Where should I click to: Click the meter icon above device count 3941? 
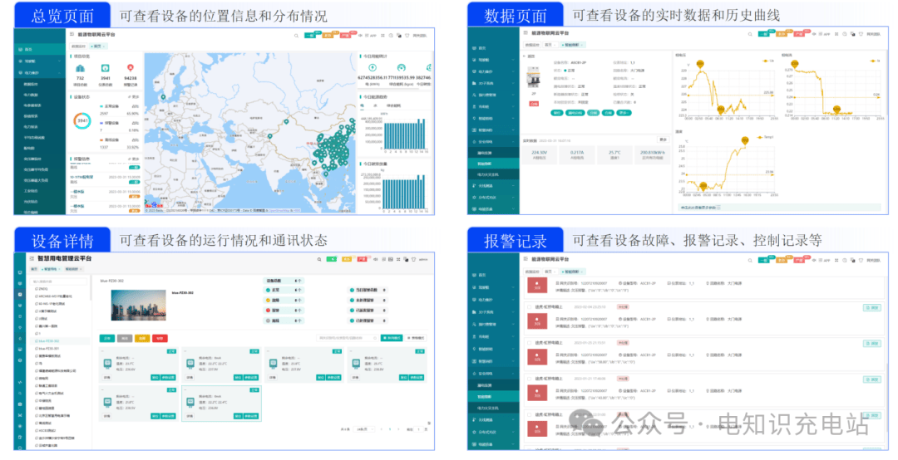106,68
